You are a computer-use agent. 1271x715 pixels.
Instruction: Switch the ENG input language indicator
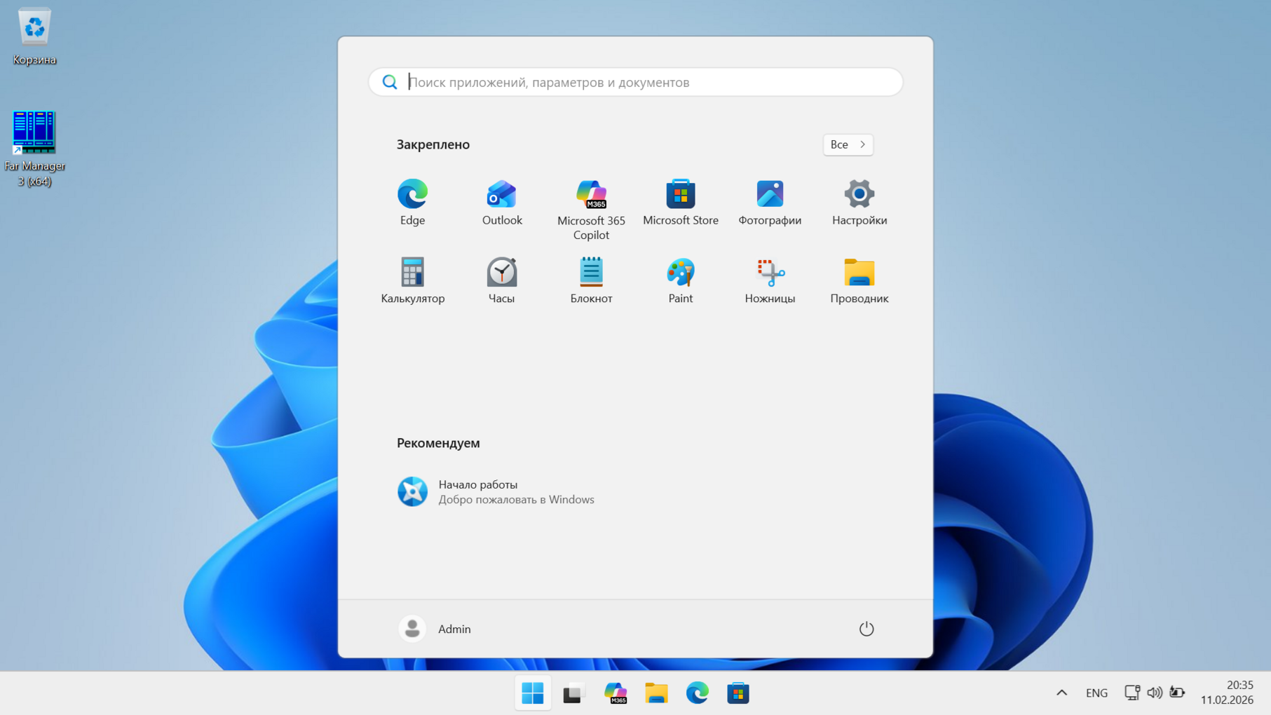(x=1096, y=693)
